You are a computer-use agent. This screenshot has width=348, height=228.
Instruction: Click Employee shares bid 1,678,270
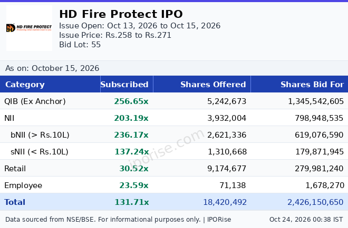[x=325, y=185]
